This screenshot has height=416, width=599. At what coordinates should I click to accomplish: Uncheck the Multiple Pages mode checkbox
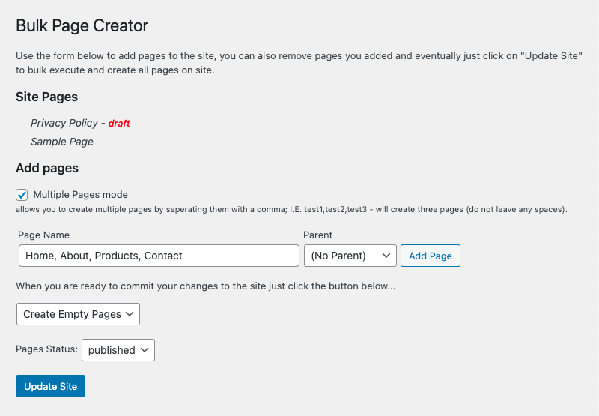(22, 195)
